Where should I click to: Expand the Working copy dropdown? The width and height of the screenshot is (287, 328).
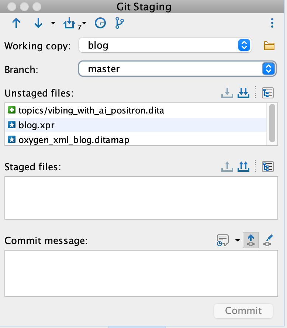[x=243, y=45]
